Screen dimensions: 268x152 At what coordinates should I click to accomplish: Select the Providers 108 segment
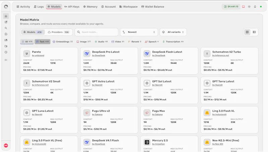coord(58,32)
